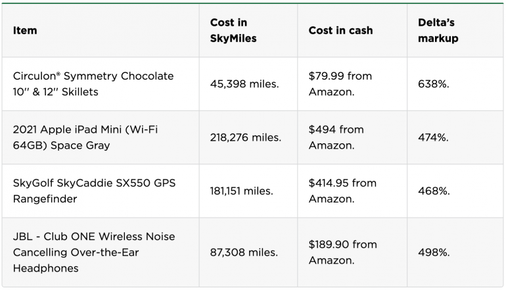Click the Cost in cash header
This screenshot has width=506, height=290.
coord(340,30)
